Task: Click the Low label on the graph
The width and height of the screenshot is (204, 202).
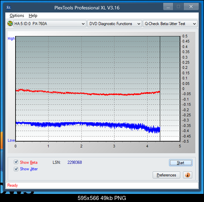Action: coord(11,140)
